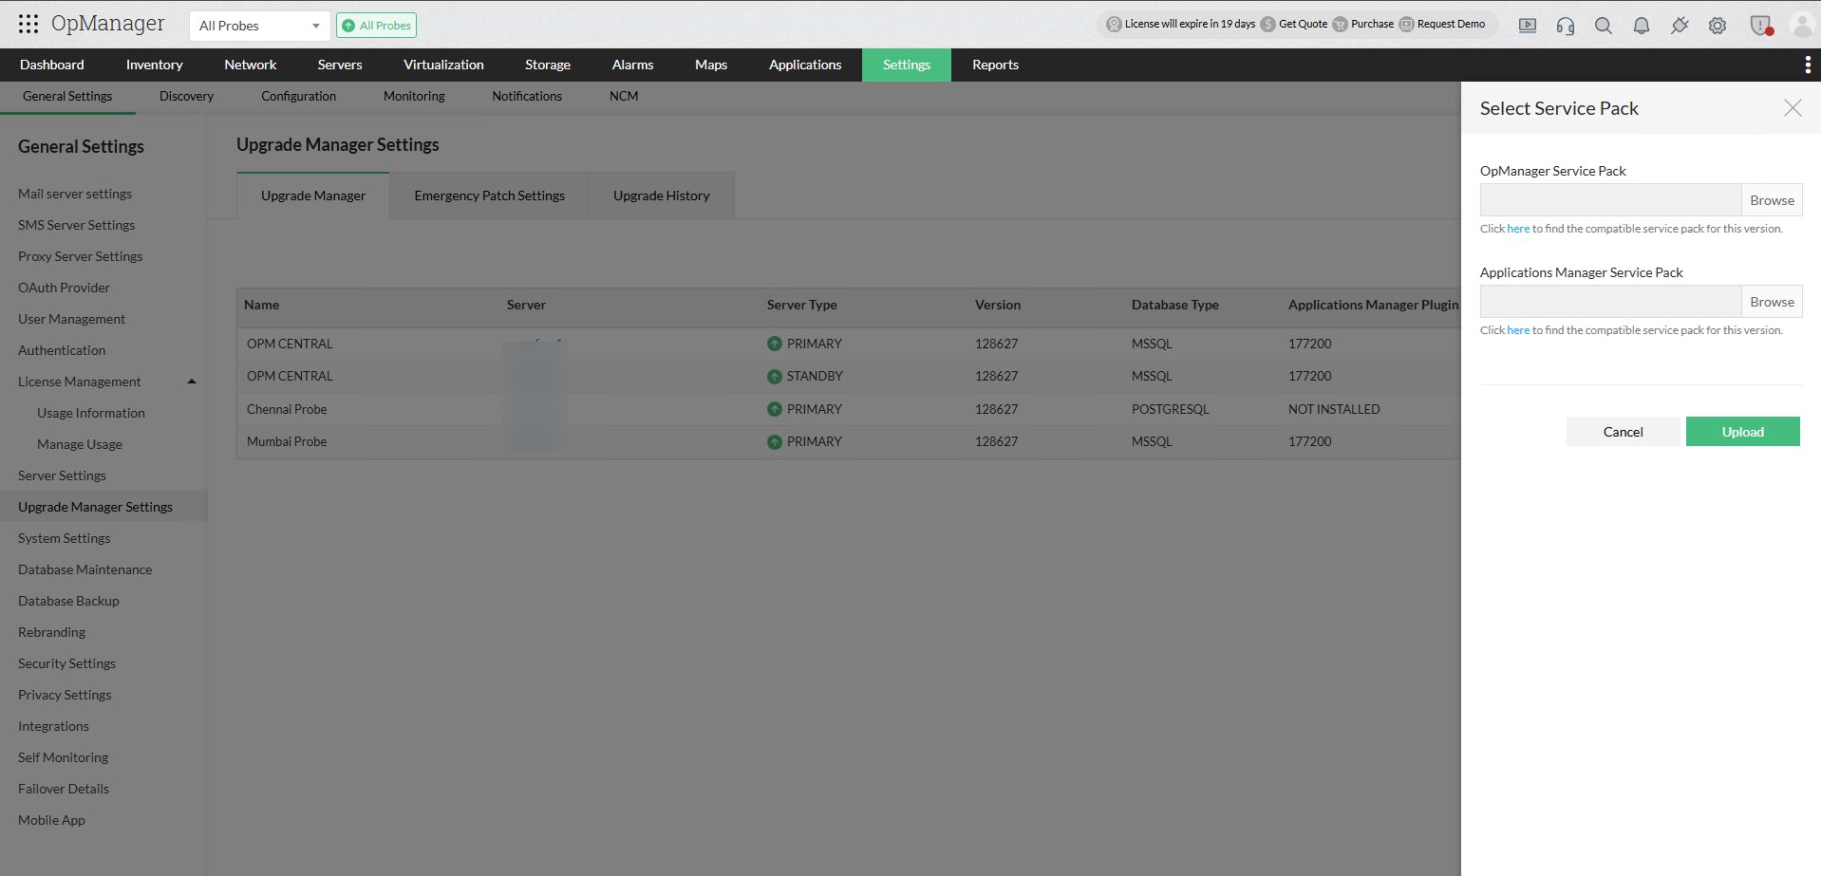Switch to the Monitoring sub-tab
1821x876 pixels.
(x=414, y=96)
